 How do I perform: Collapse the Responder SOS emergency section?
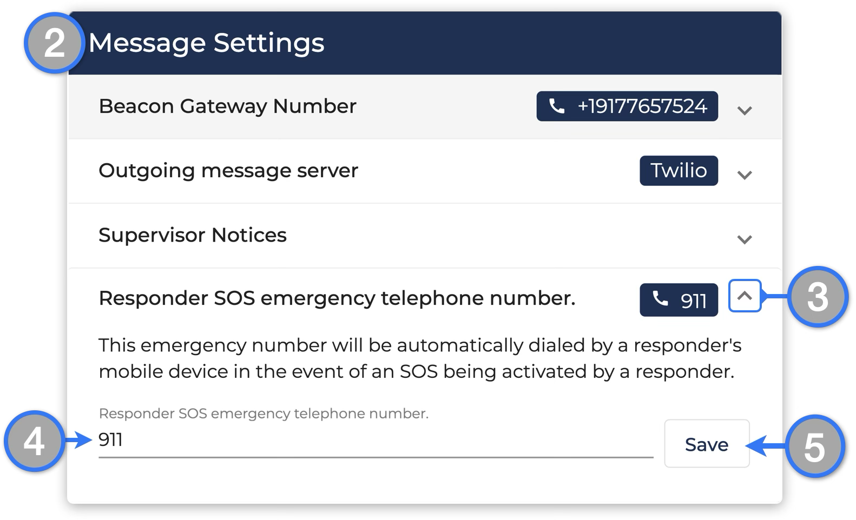tap(745, 296)
